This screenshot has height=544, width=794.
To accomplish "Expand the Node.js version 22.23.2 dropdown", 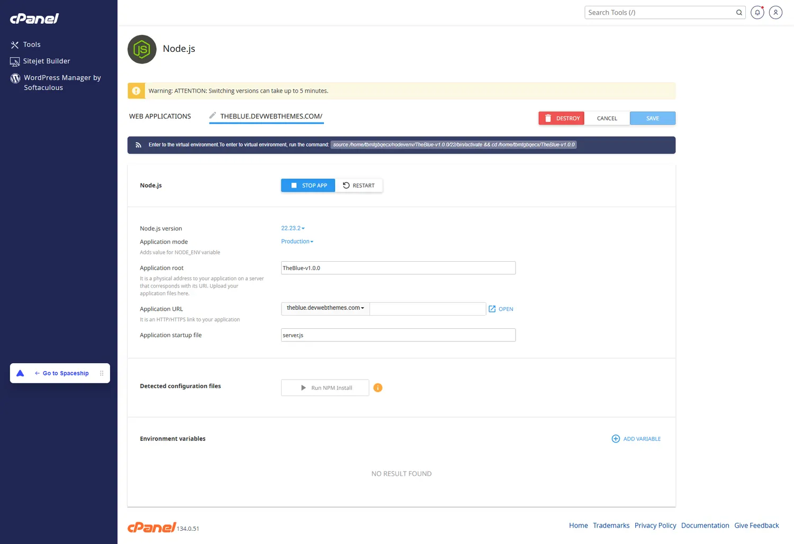I will (x=293, y=228).
